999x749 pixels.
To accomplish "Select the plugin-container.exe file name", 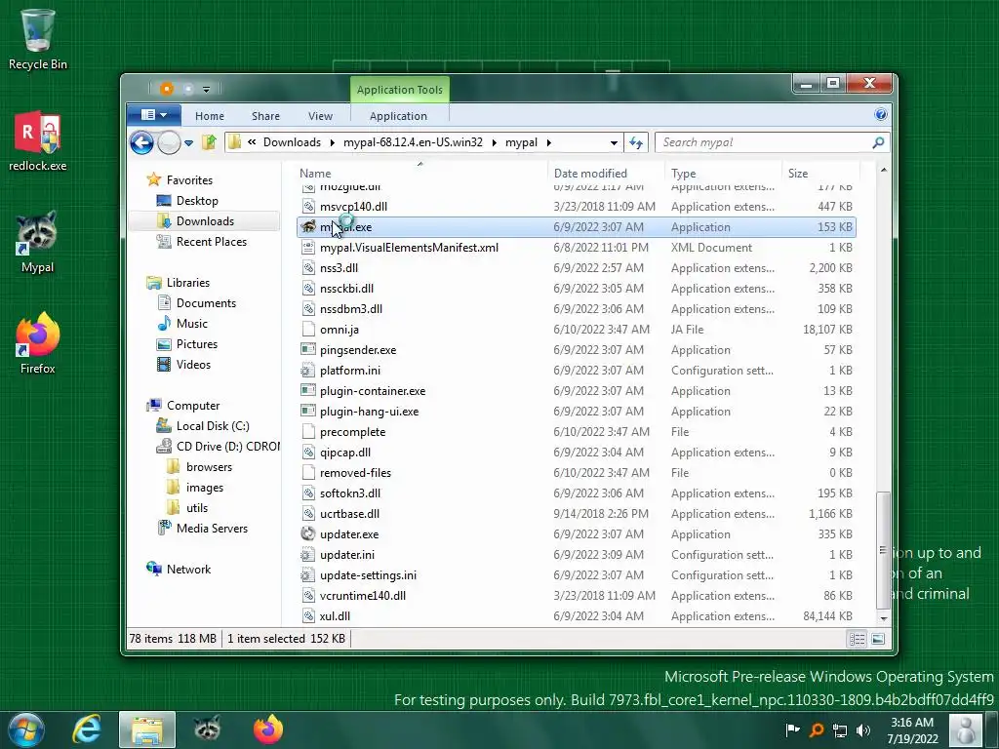I will [373, 391].
